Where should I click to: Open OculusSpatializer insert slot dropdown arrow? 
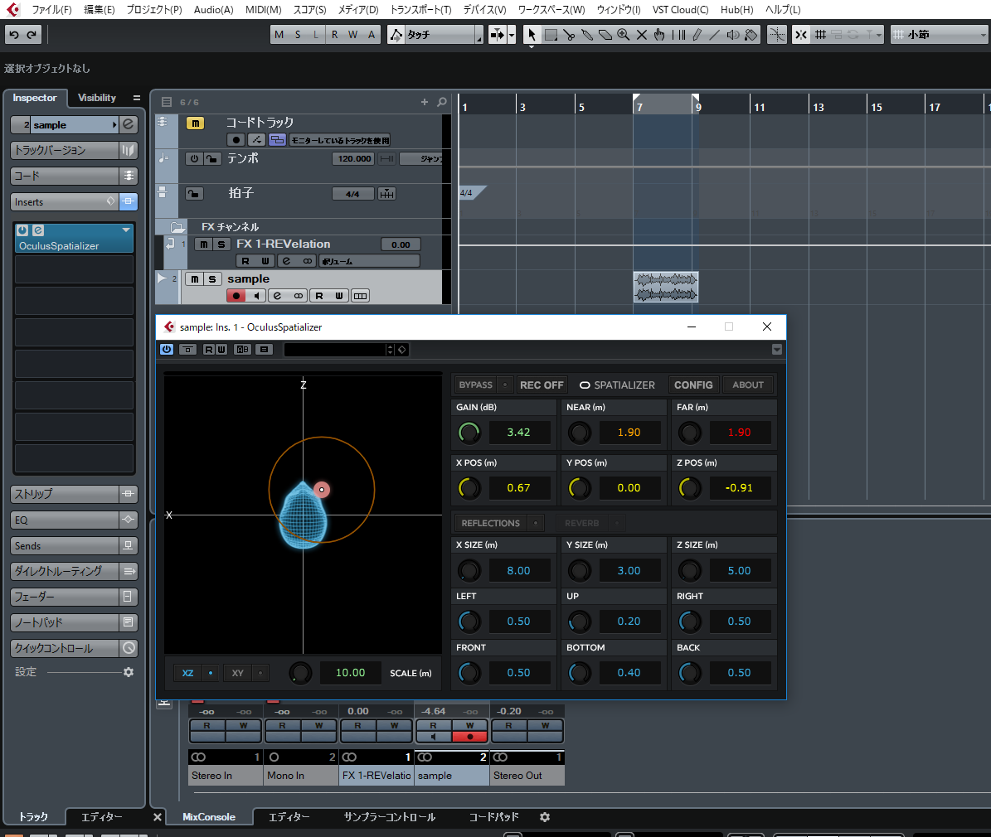tap(126, 230)
